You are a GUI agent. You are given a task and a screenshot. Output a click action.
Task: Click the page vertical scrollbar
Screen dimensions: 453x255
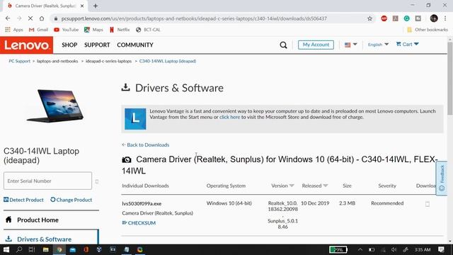coord(450,78)
